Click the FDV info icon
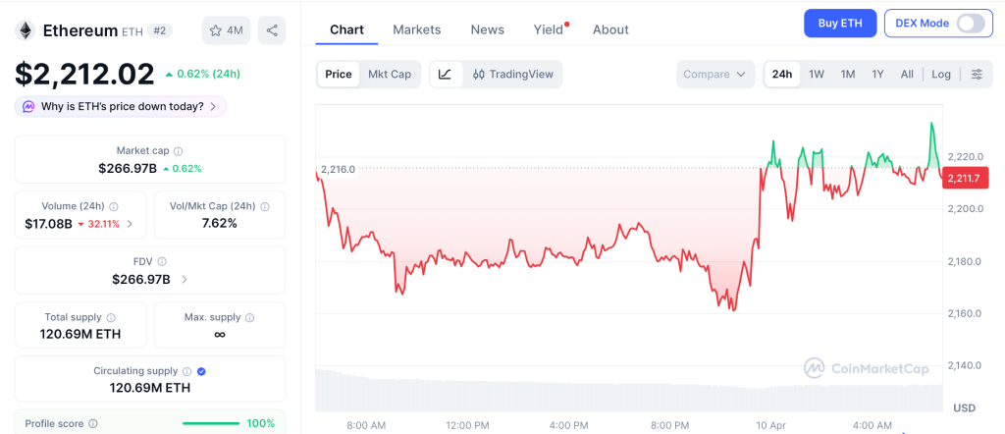This screenshot has height=434, width=1005. tap(162, 262)
